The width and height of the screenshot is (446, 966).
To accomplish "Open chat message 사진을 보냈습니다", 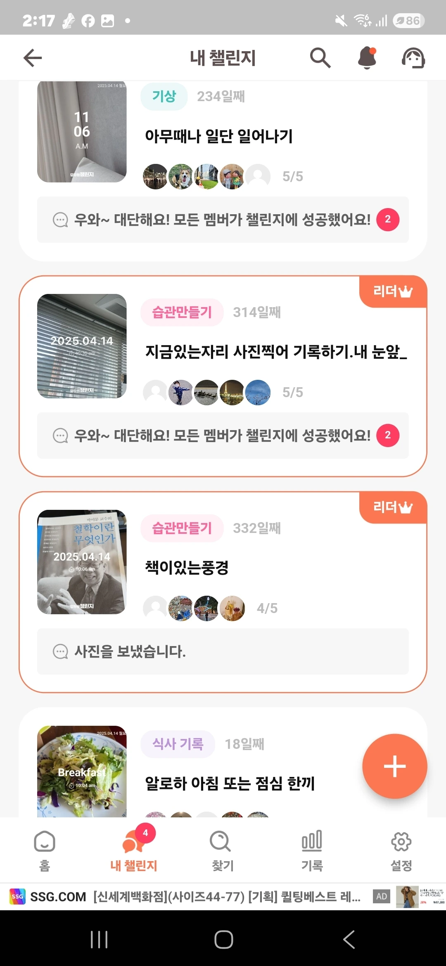I will pos(223,651).
